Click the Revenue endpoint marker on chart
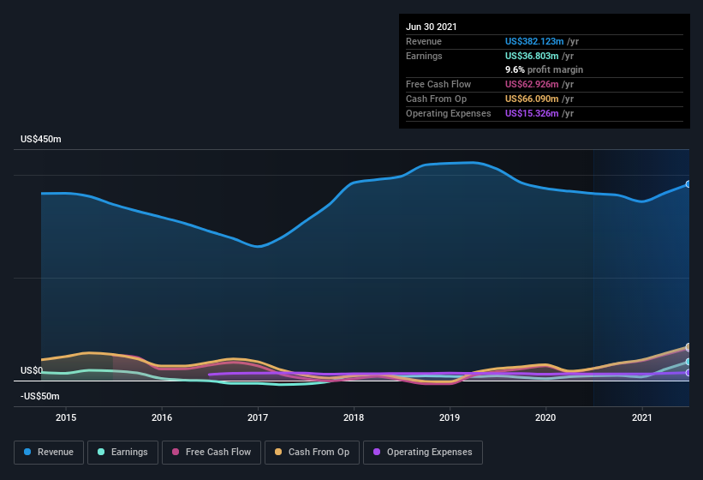This screenshot has height=480, width=703. [688, 184]
